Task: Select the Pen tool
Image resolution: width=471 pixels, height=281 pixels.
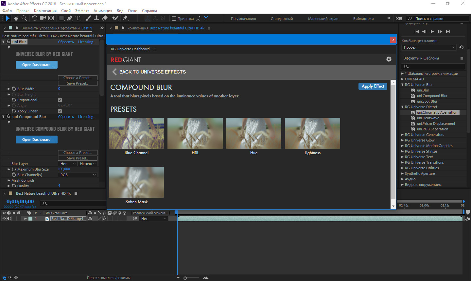Action: [x=70, y=18]
